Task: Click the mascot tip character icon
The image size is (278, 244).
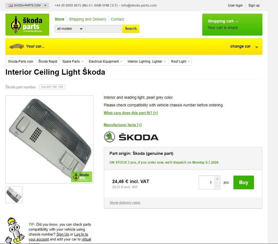Action: click(14, 230)
